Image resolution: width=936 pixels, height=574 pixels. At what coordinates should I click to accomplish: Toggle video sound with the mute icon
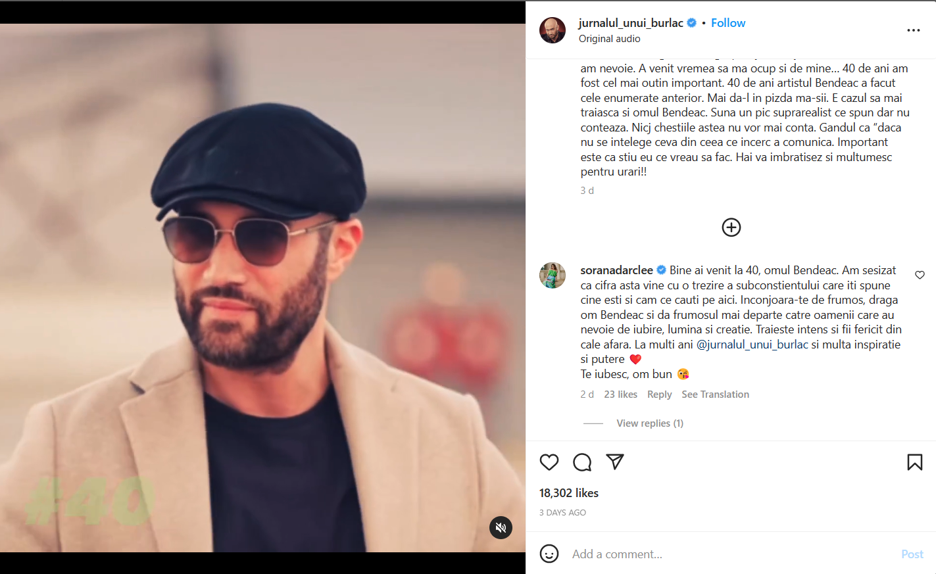click(501, 527)
